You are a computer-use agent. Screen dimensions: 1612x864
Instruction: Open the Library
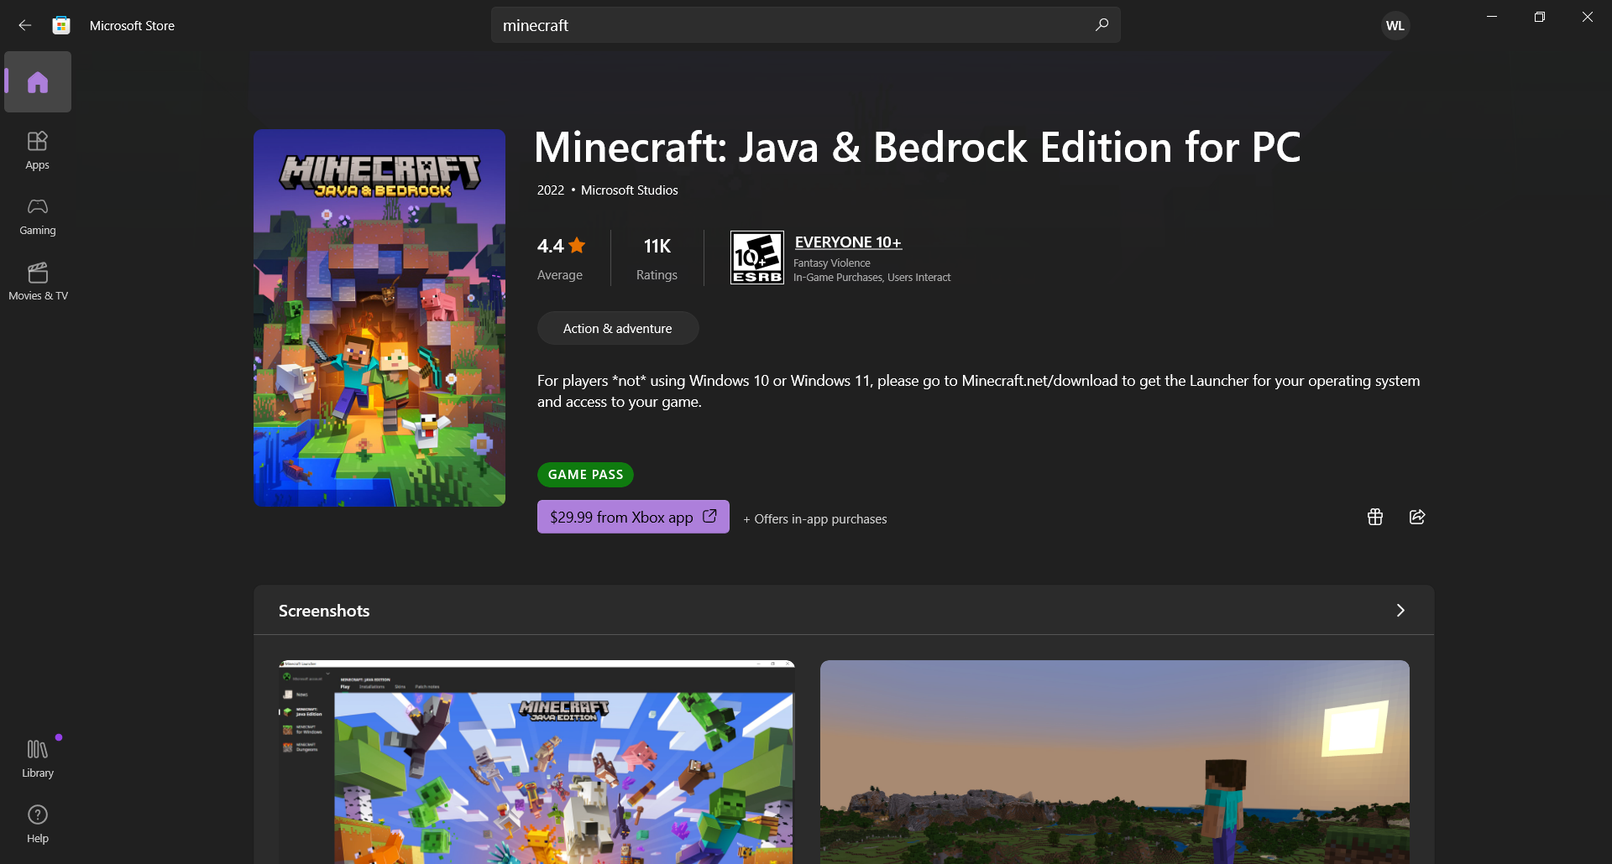pyautogui.click(x=38, y=758)
